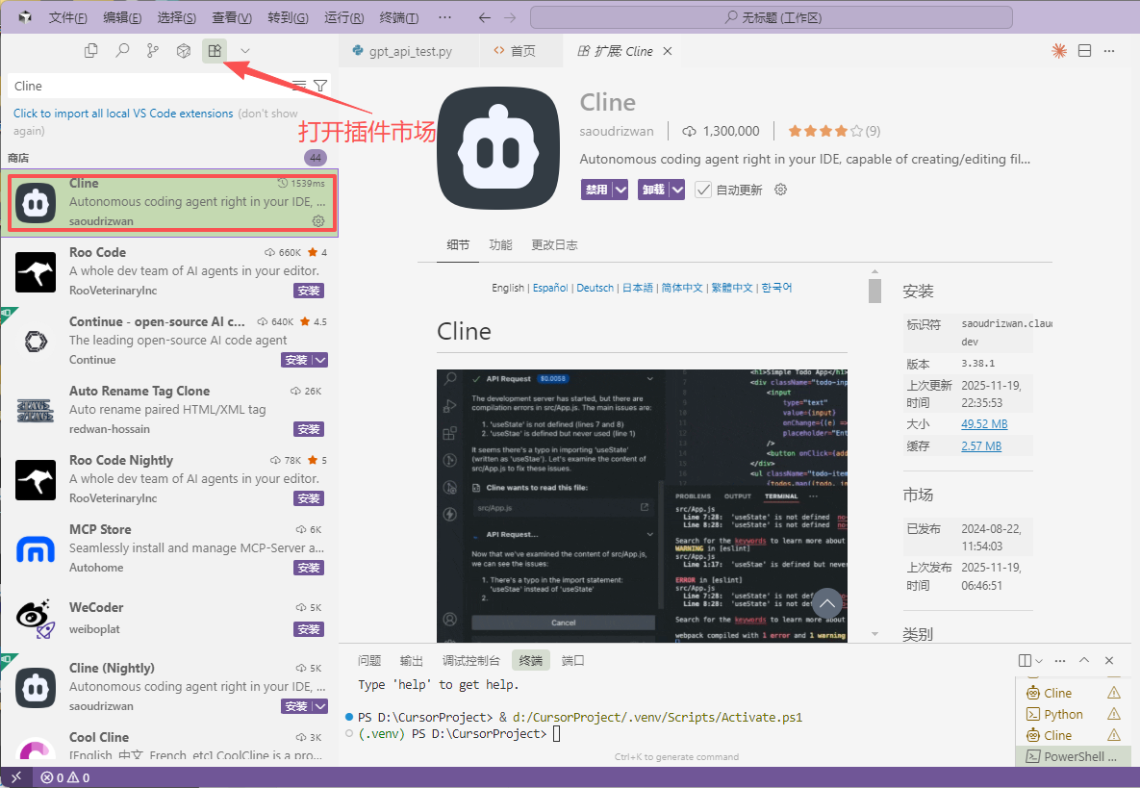This screenshot has height=788, width=1140.
Task: Click the 禁用 button
Action: tap(596, 190)
